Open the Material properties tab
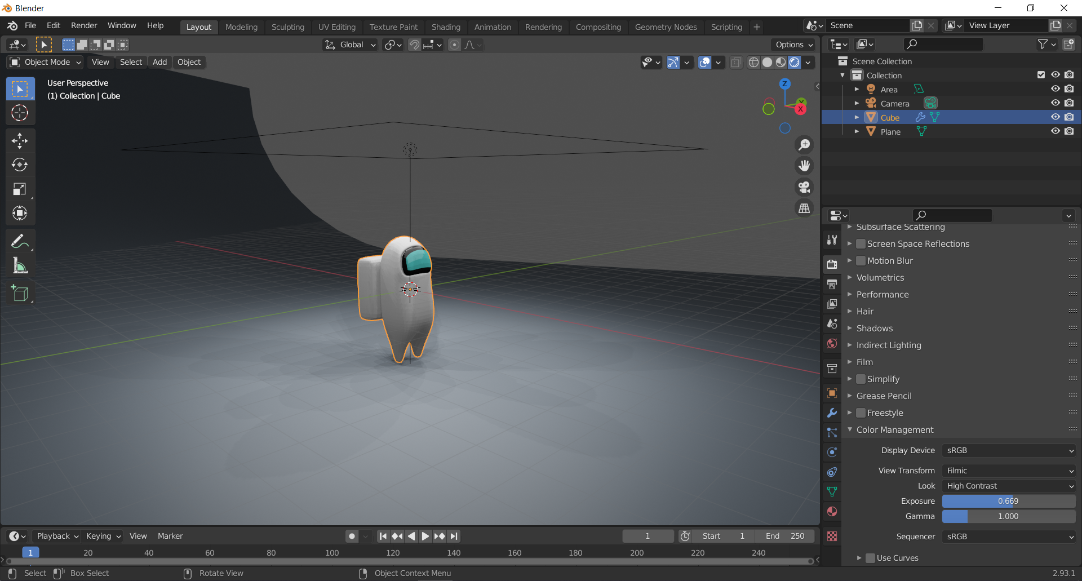This screenshot has height=581, width=1082. (x=832, y=511)
